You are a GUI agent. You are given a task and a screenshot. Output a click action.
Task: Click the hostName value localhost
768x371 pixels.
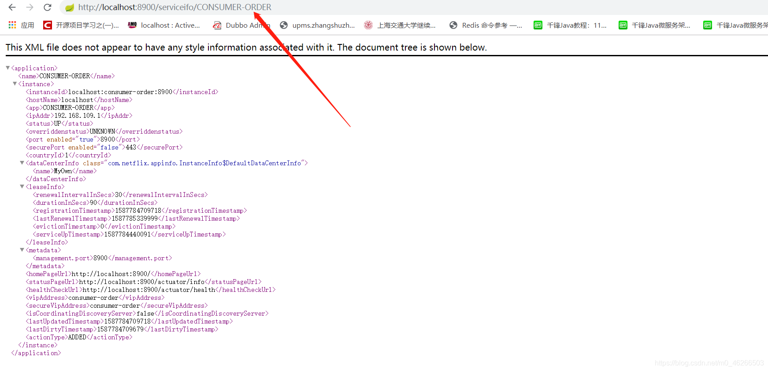coord(77,100)
